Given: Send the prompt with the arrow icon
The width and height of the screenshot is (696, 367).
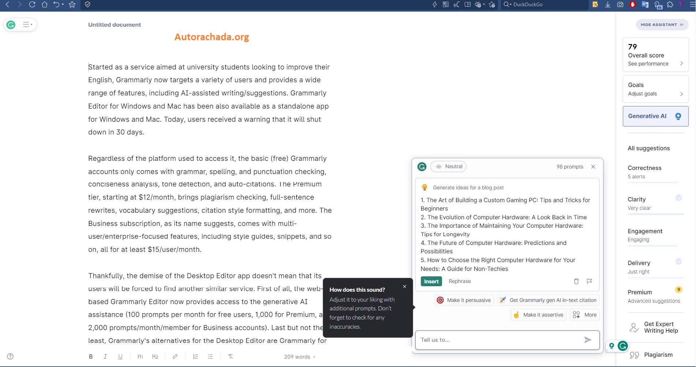Looking at the screenshot, I should pos(588,340).
